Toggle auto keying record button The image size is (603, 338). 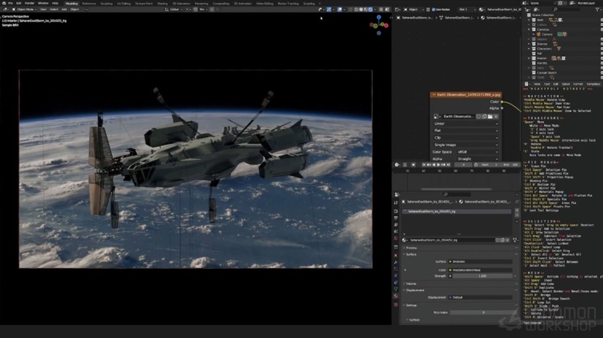click(x=413, y=164)
